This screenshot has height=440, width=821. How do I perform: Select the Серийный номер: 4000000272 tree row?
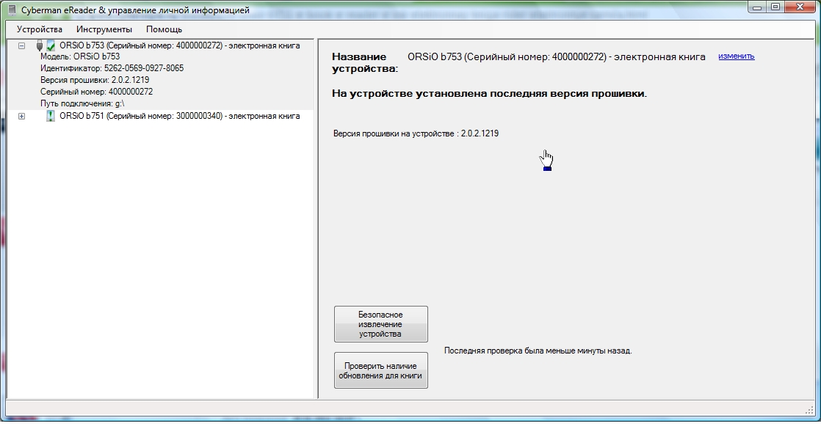[x=97, y=92]
